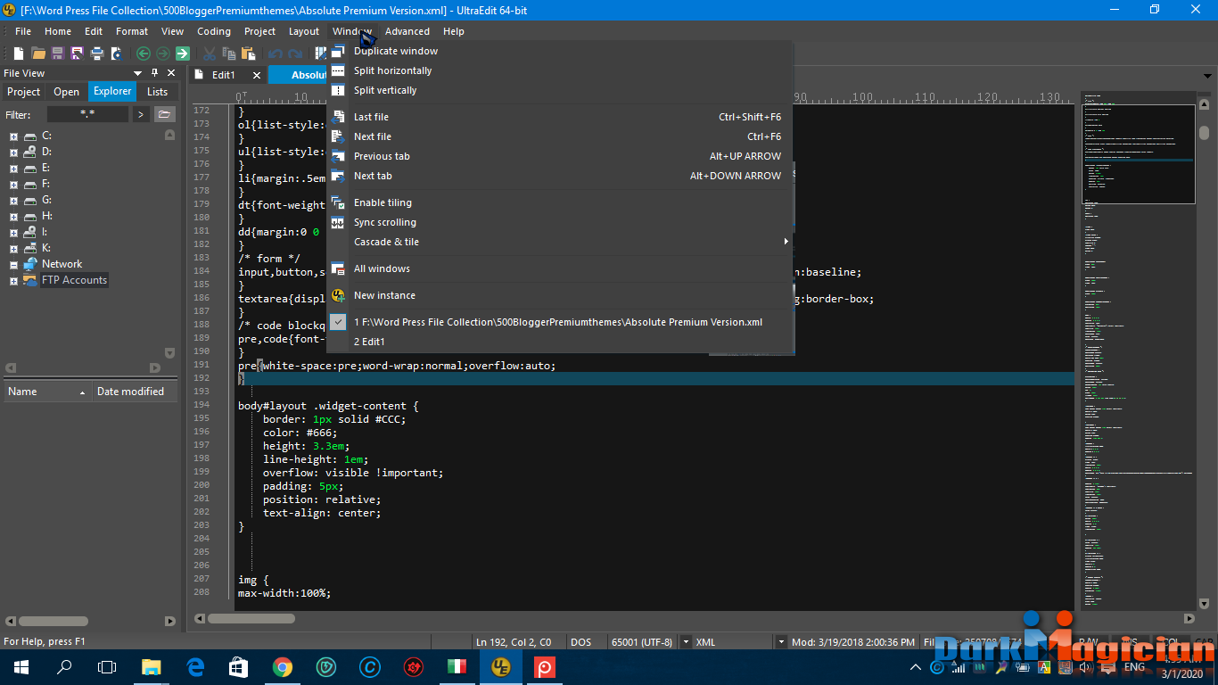Image resolution: width=1218 pixels, height=685 pixels.
Task: Close the File View panel
Action: [169, 73]
